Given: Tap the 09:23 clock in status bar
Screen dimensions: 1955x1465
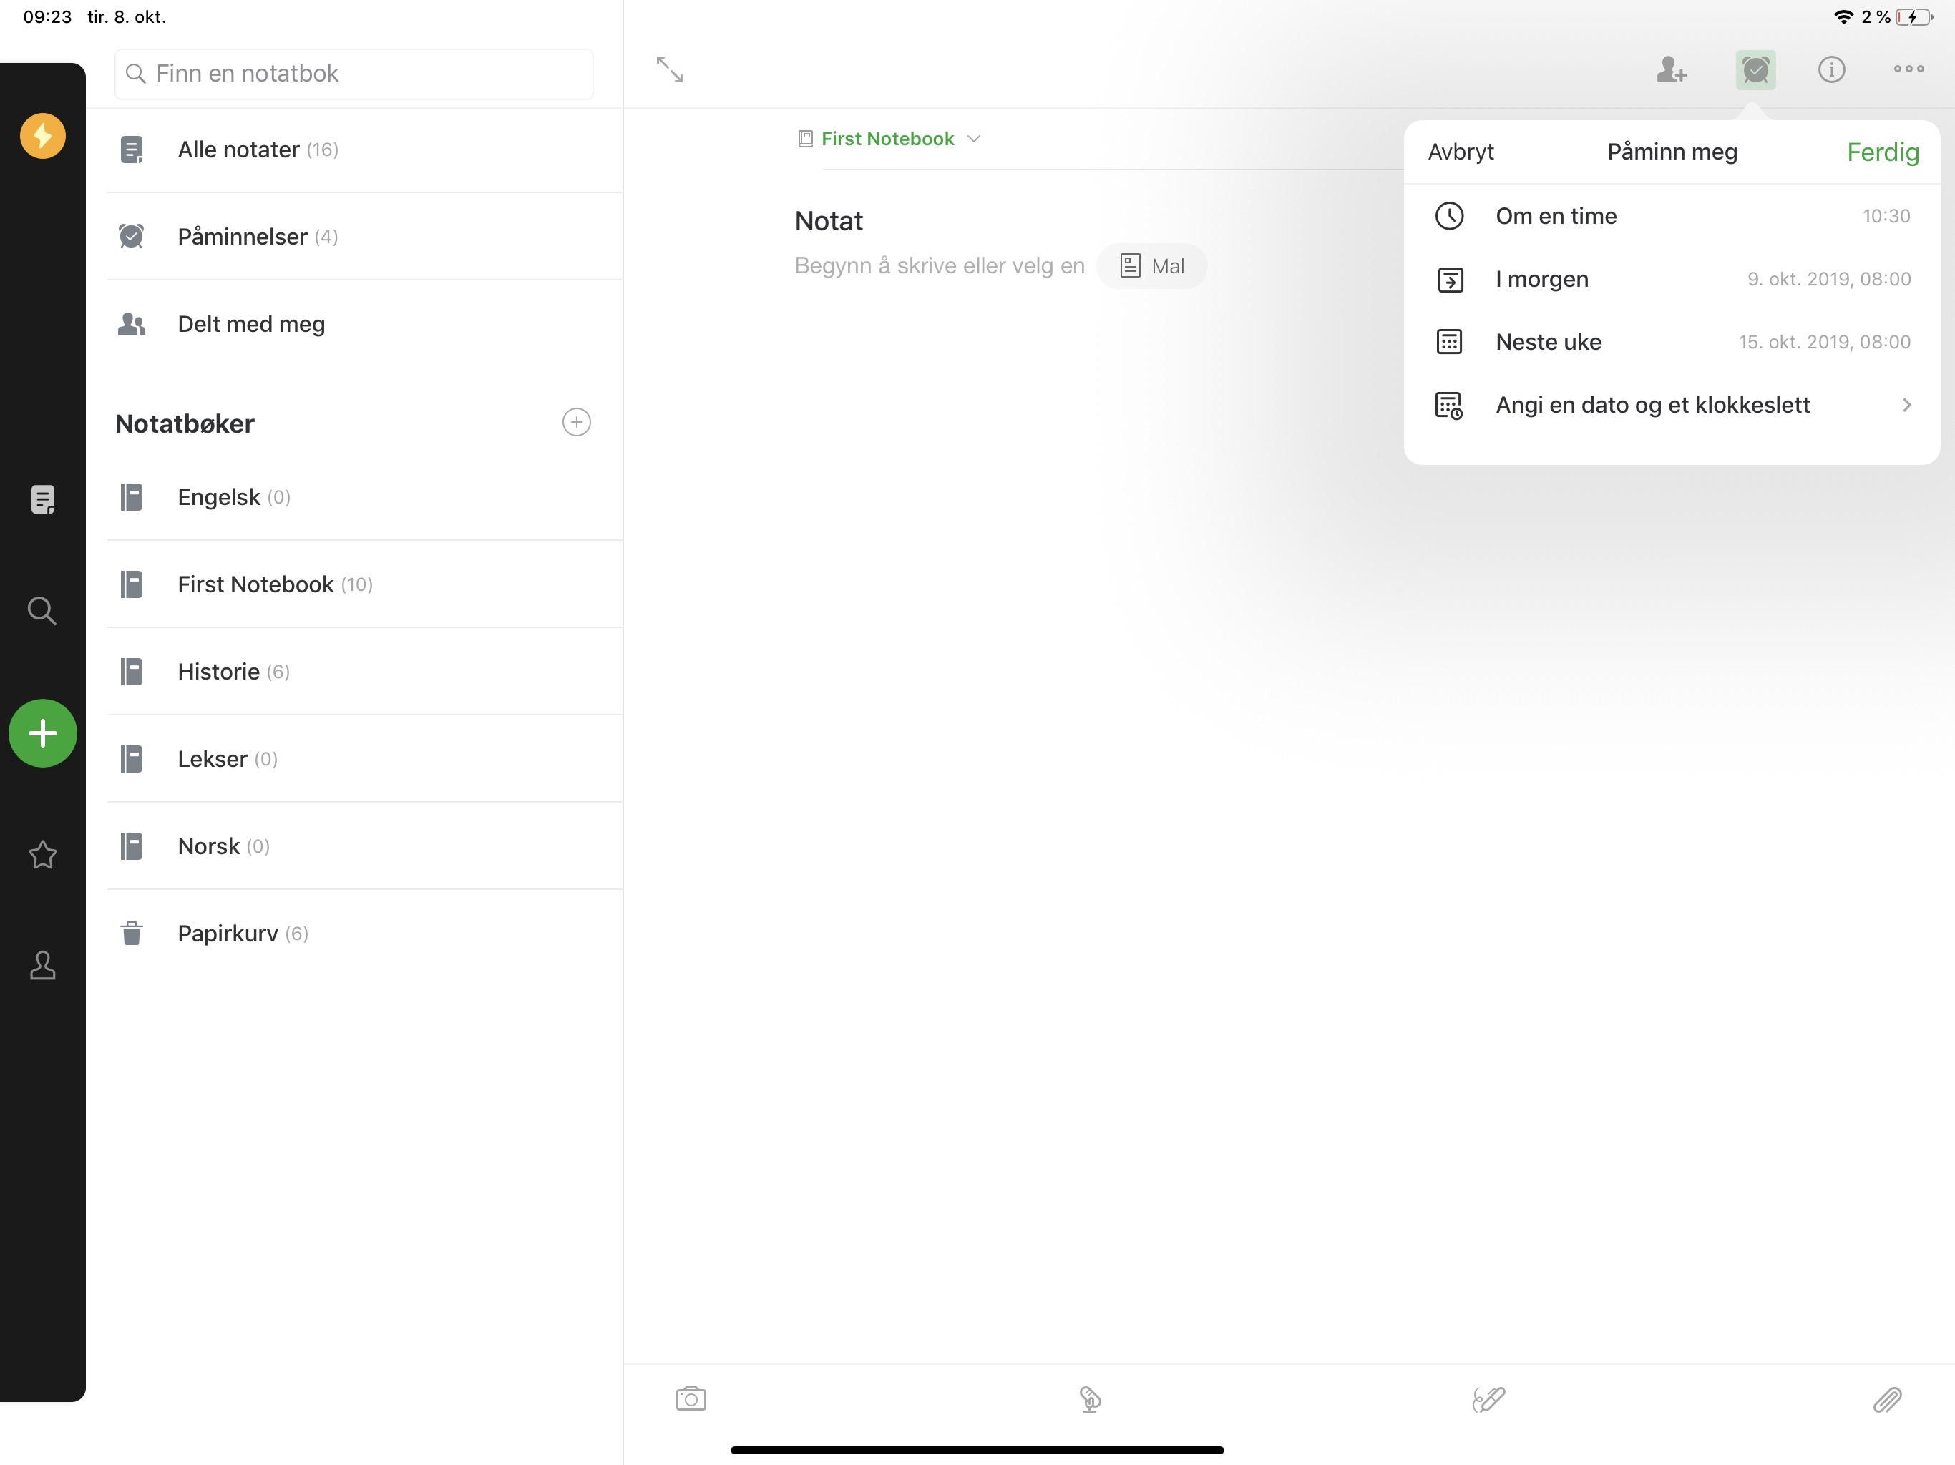Looking at the screenshot, I should pos(48,16).
